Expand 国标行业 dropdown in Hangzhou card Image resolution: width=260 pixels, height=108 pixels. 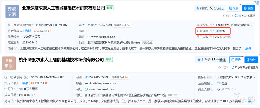255,77
